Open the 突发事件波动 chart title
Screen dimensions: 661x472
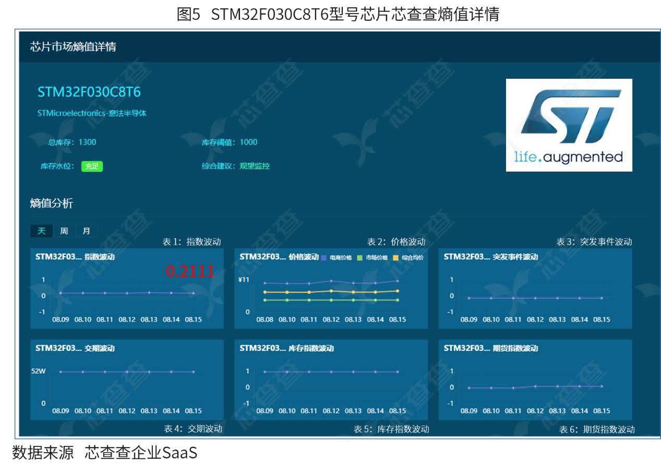point(491,257)
